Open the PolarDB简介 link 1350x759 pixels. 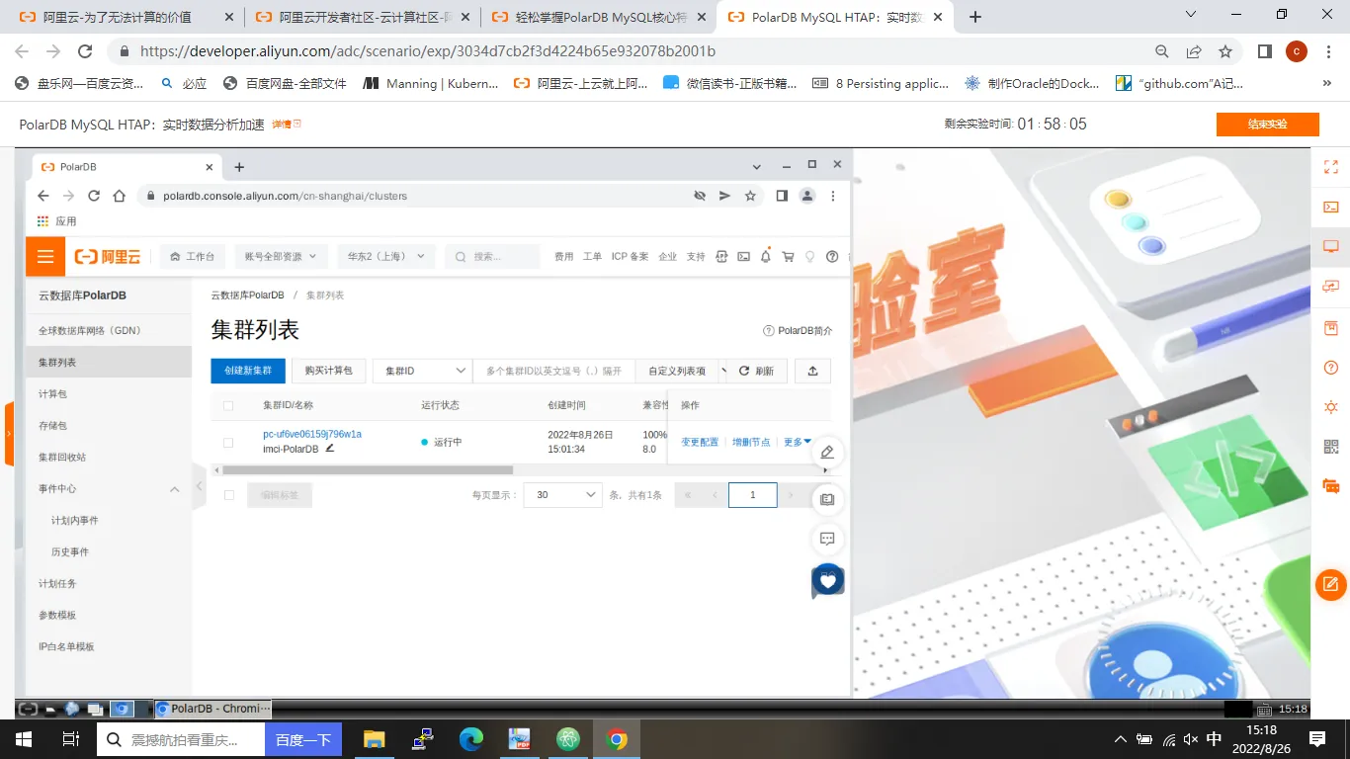point(798,330)
